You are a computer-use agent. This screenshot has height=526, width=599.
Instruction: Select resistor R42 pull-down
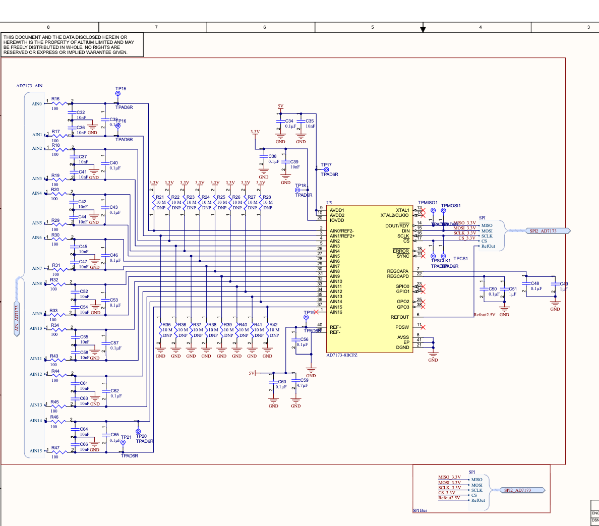click(x=267, y=330)
